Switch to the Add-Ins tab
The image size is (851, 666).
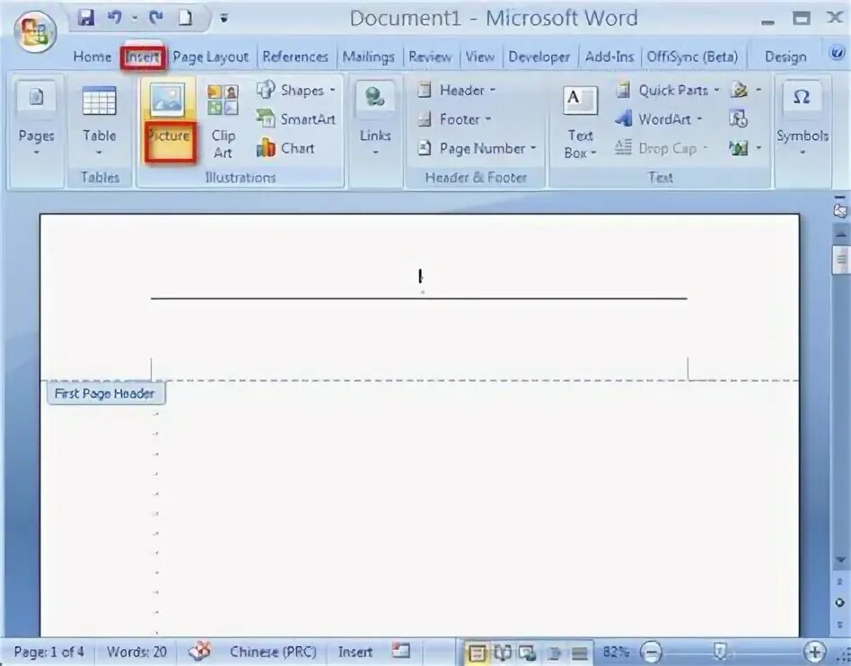609,57
